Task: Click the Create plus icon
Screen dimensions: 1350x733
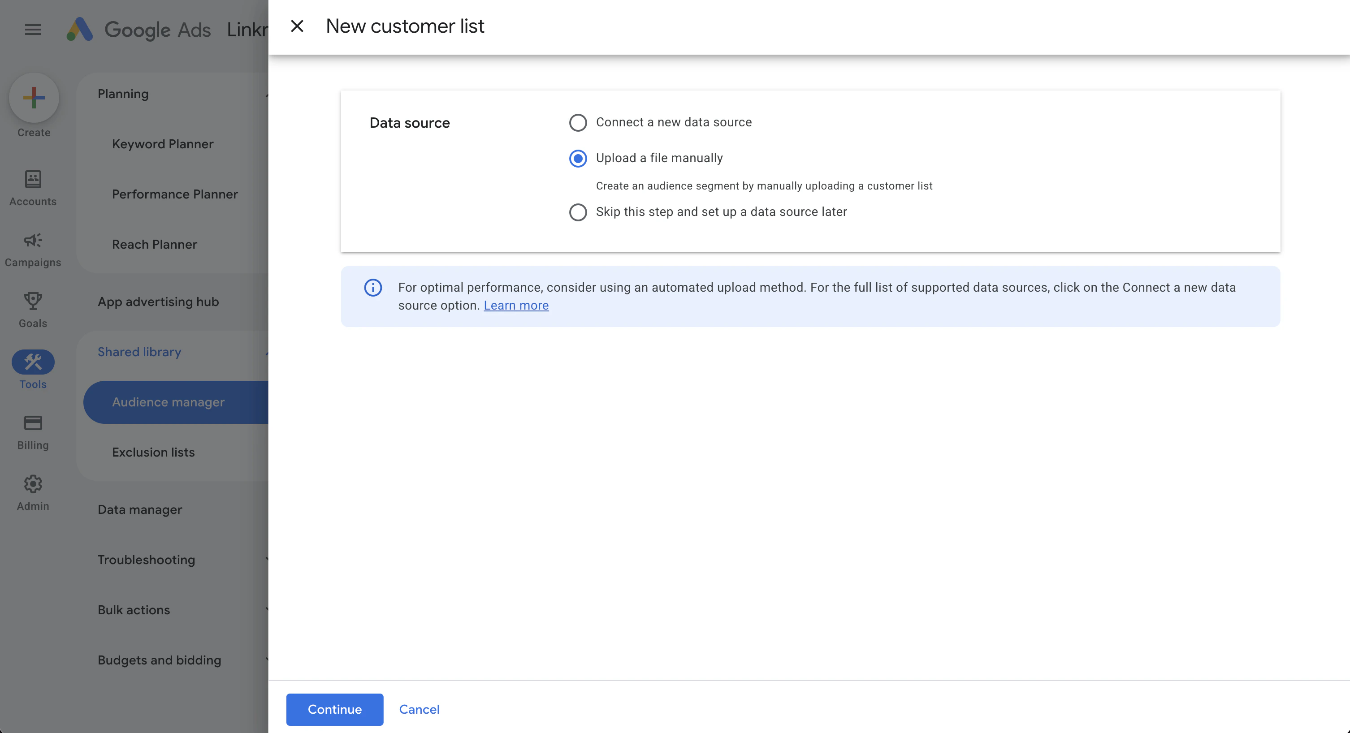Action: [x=34, y=98]
